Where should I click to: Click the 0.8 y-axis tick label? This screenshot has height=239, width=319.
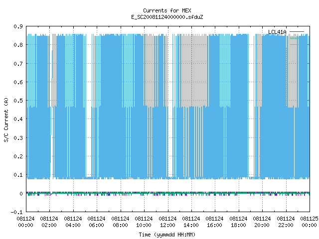point(18,45)
